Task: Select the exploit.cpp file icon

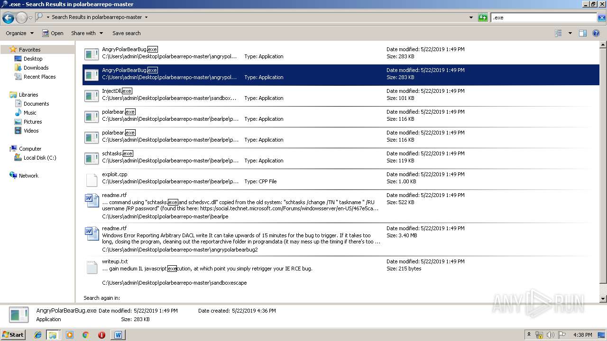Action: pyautogui.click(x=92, y=180)
